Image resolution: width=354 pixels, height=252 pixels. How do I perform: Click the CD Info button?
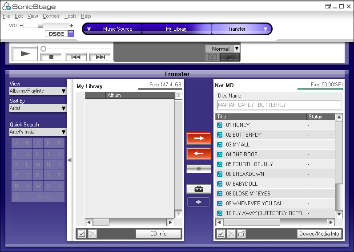(x=159, y=234)
